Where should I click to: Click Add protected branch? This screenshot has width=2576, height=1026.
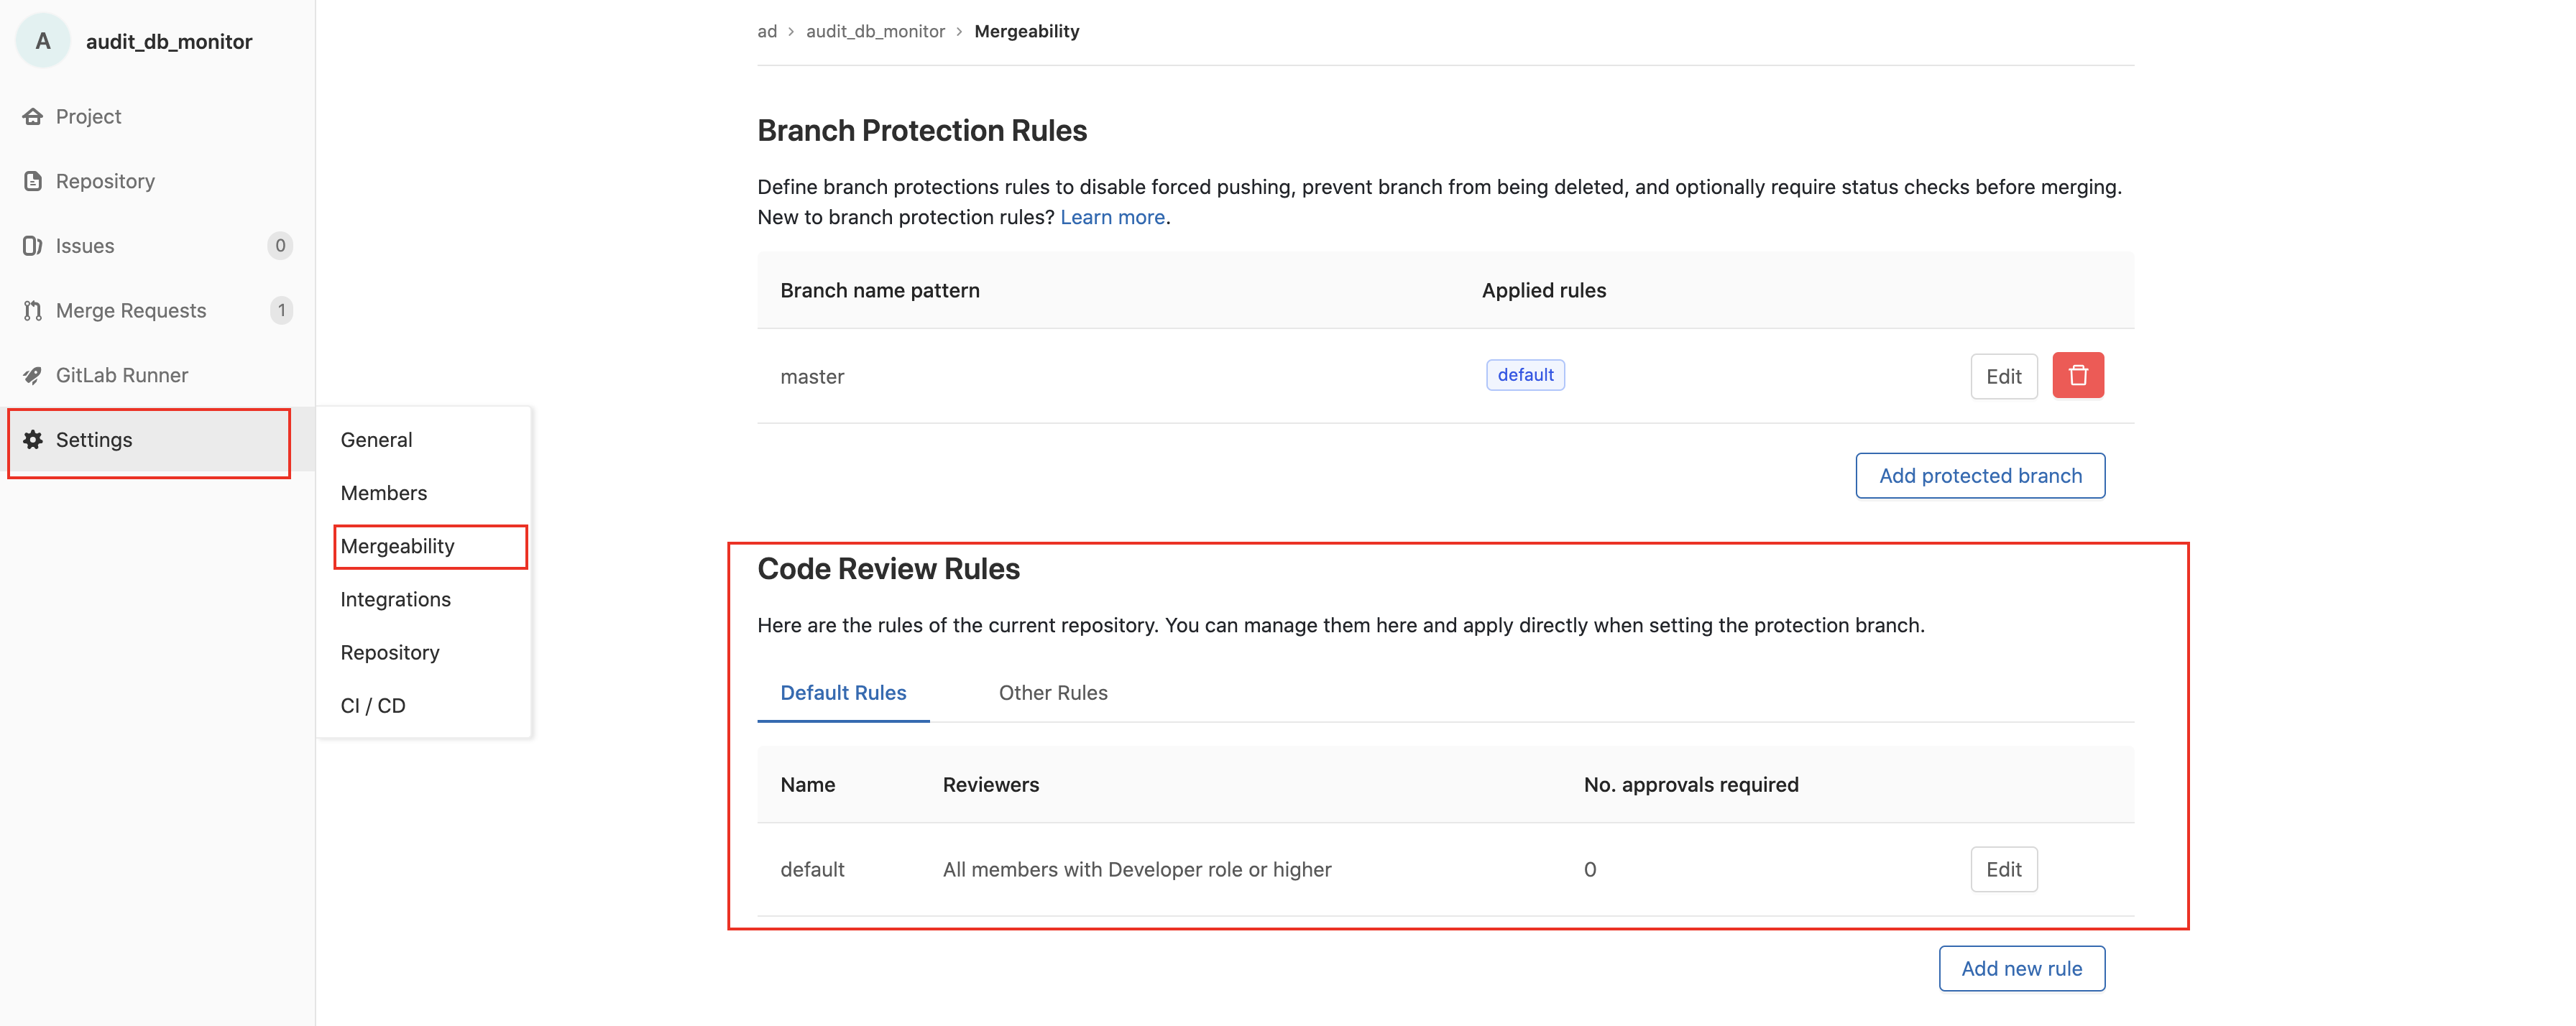(x=1979, y=475)
